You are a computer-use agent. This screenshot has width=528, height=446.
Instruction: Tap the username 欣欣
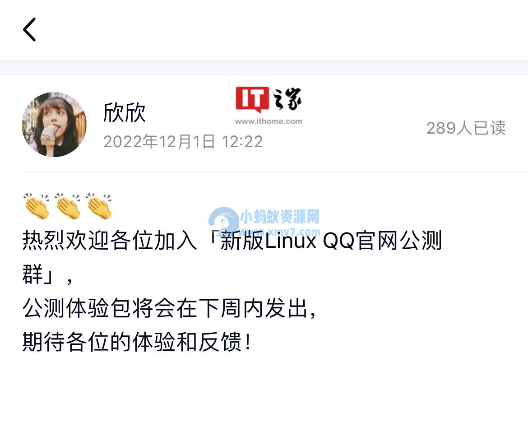point(124,112)
